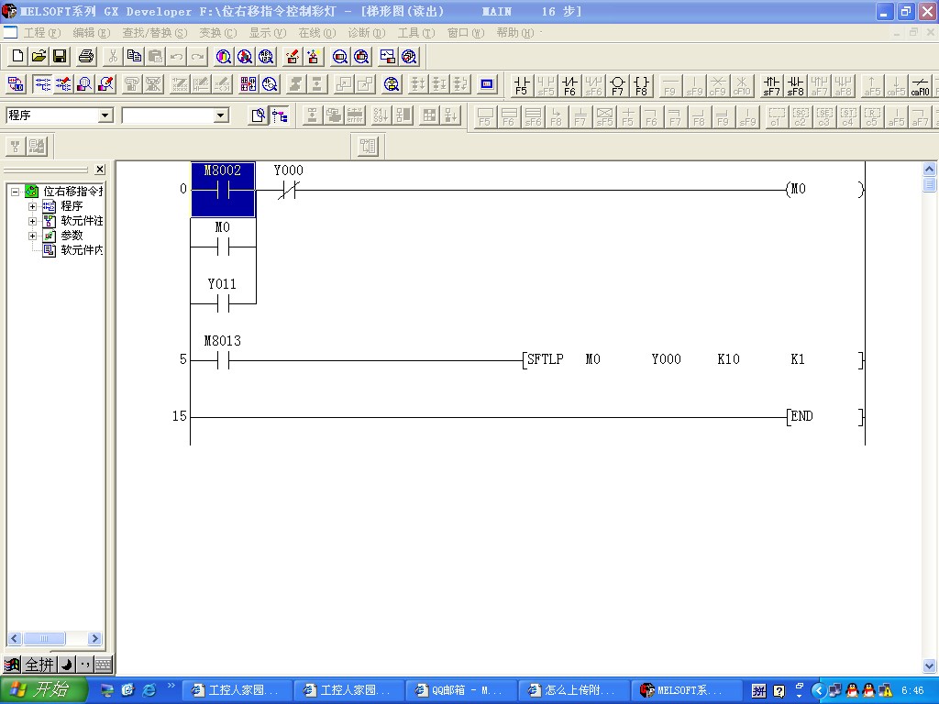Click the 开始 Start button
Viewport: 939px width, 704px height.
pyautogui.click(x=44, y=690)
